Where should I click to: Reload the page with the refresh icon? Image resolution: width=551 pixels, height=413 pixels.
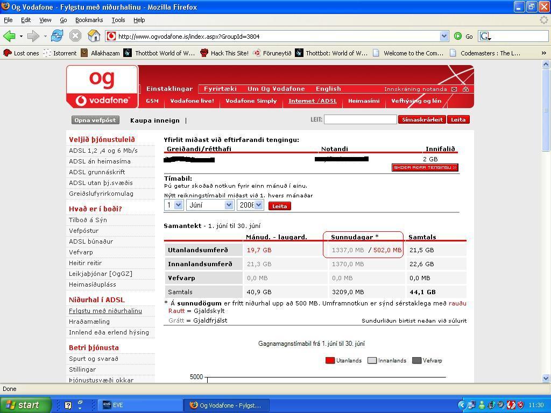point(57,36)
